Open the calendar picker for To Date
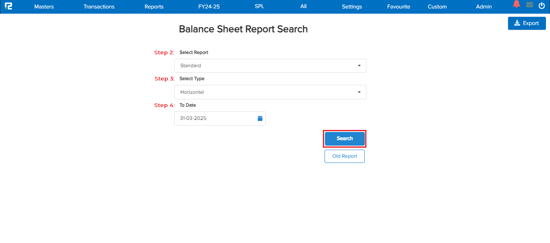550x243 pixels. 260,118
